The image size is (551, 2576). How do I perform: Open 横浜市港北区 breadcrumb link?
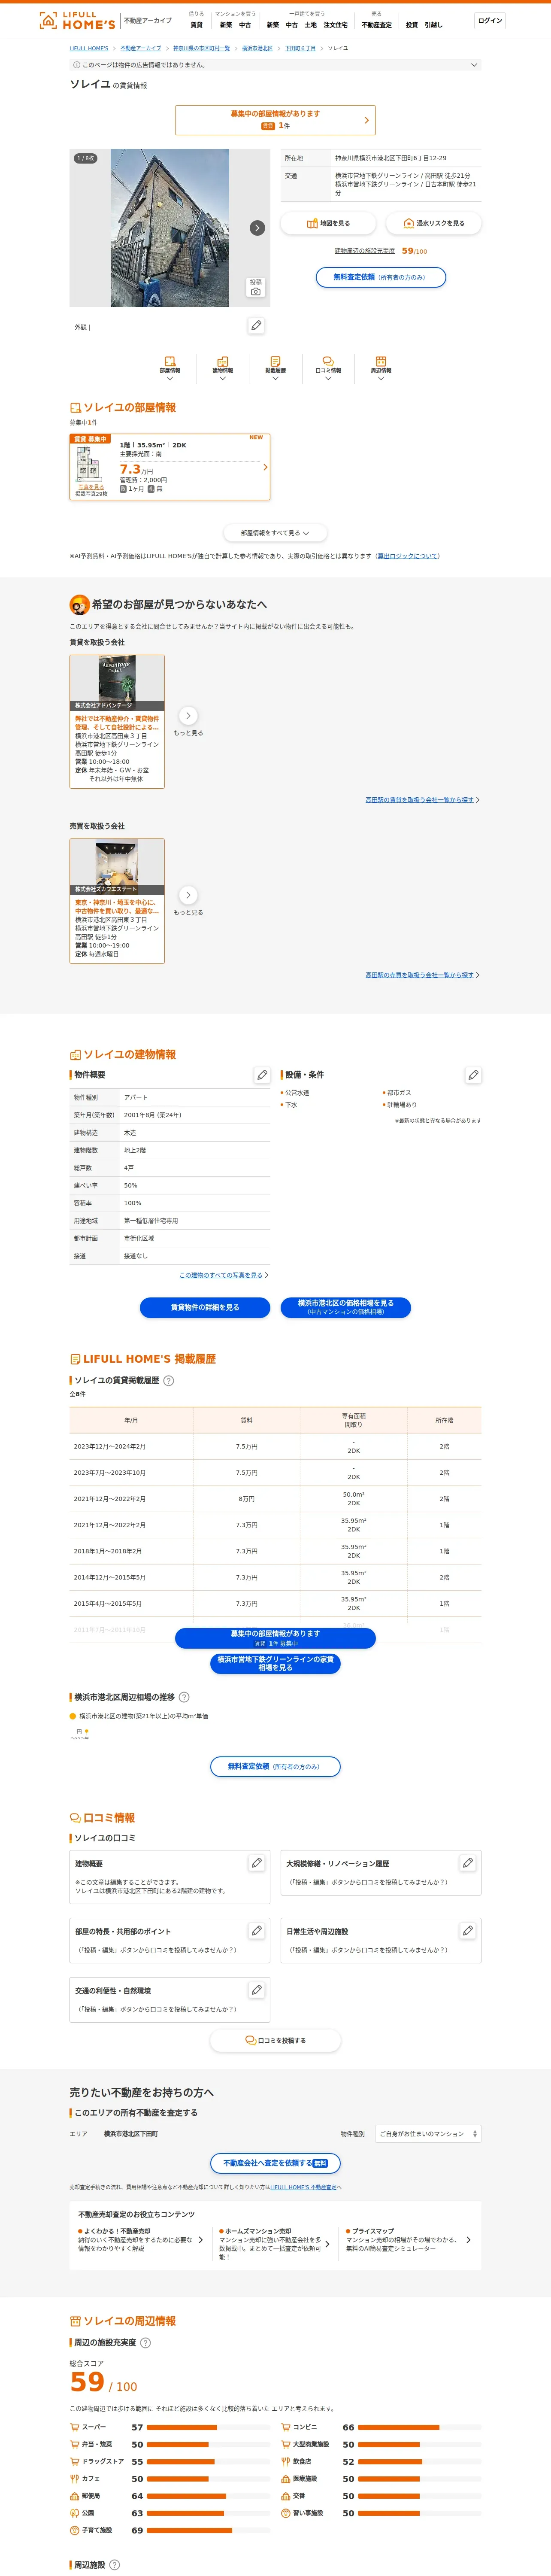click(x=257, y=48)
